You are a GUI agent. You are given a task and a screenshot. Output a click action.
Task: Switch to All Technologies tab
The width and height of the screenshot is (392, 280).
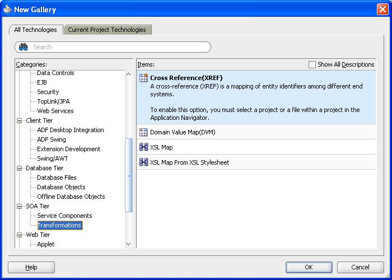[x=35, y=30]
